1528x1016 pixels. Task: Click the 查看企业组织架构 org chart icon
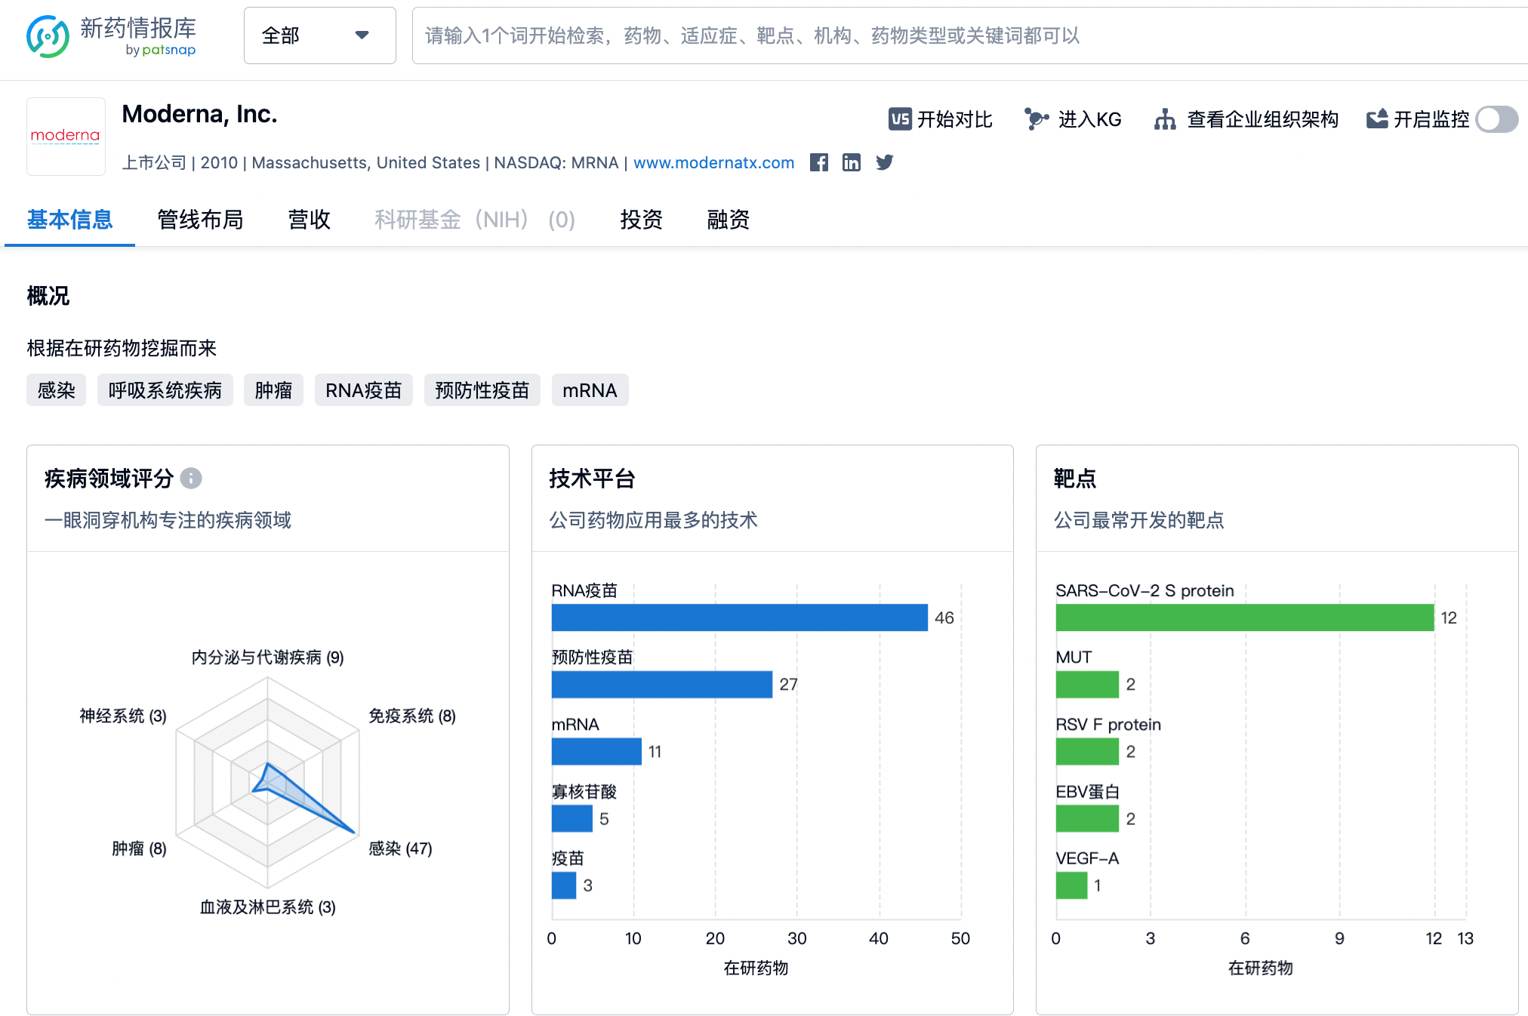coord(1165,119)
